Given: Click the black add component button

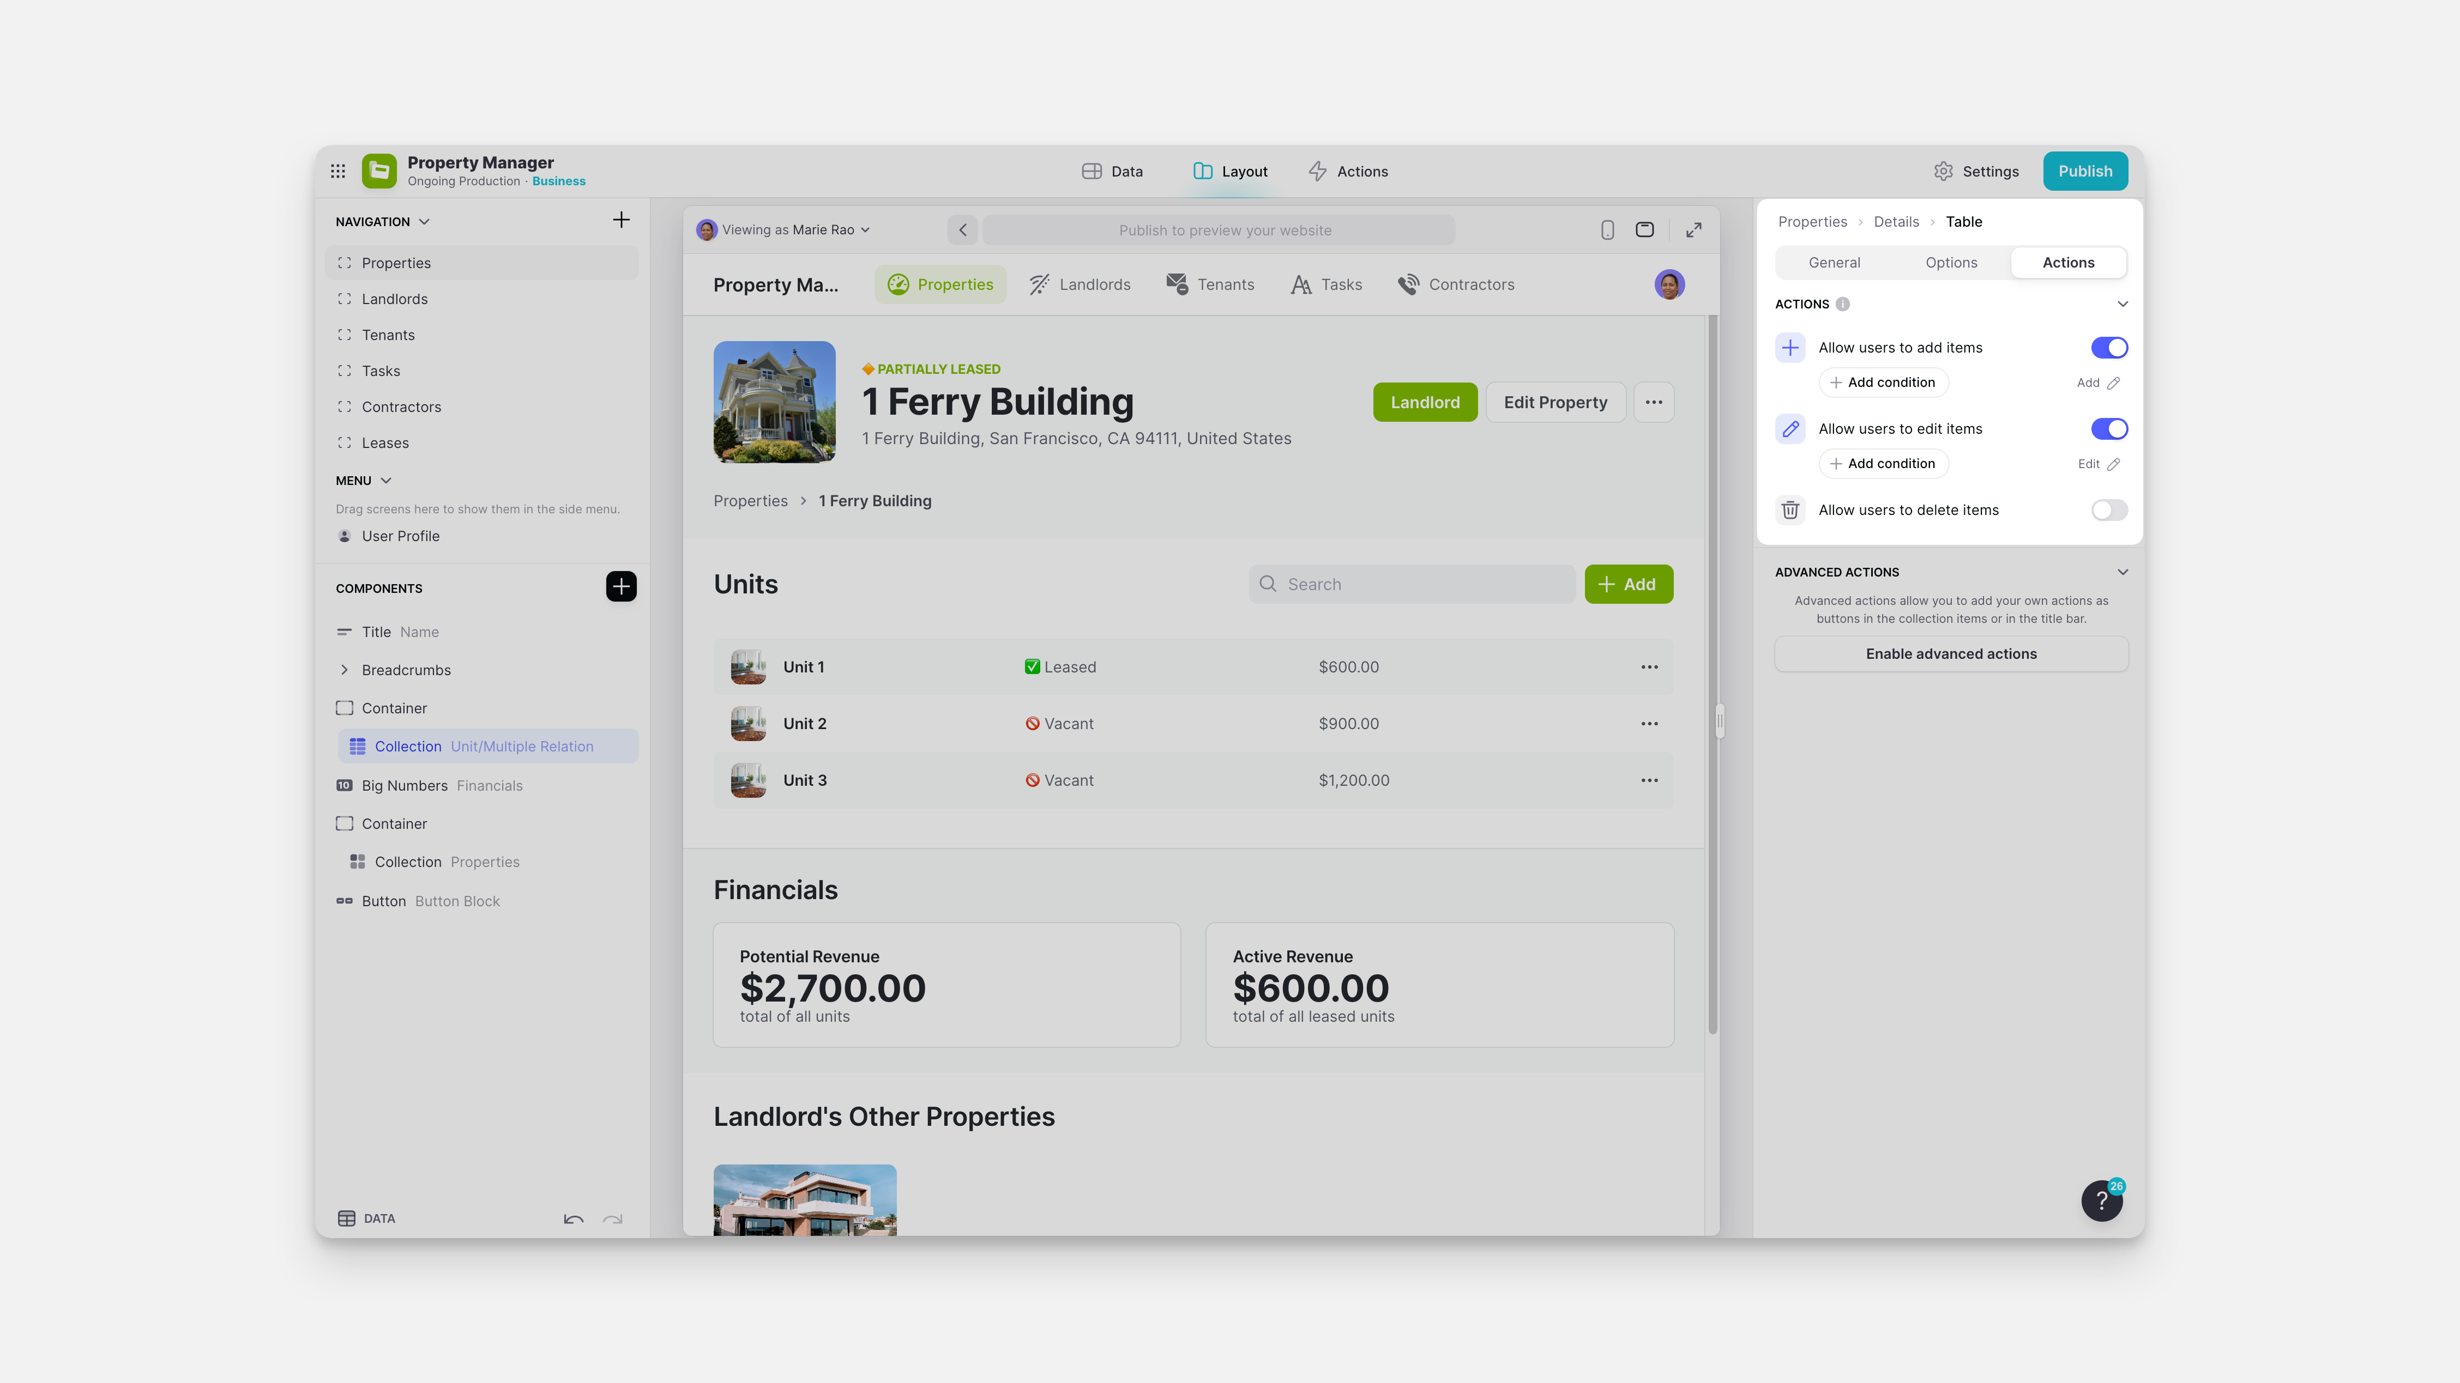Looking at the screenshot, I should (x=621, y=586).
